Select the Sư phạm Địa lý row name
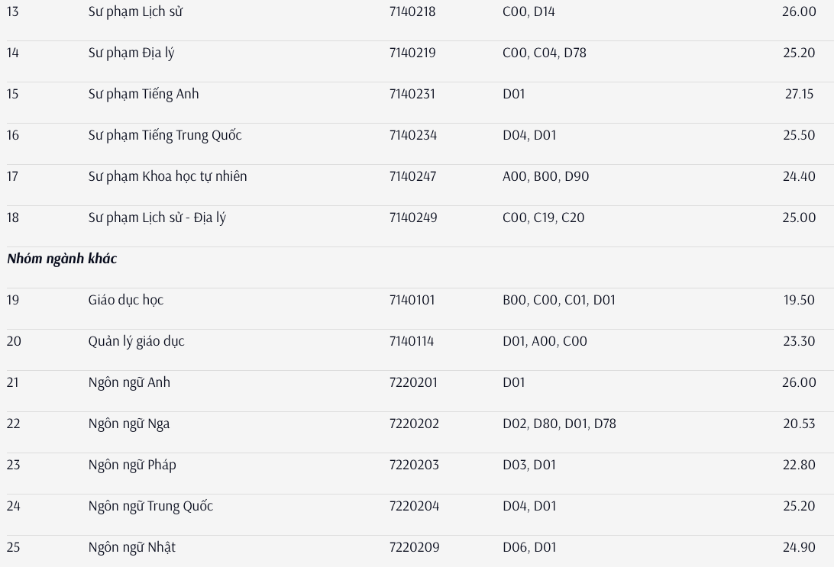Viewport: 834px width, 567px height. point(131,53)
